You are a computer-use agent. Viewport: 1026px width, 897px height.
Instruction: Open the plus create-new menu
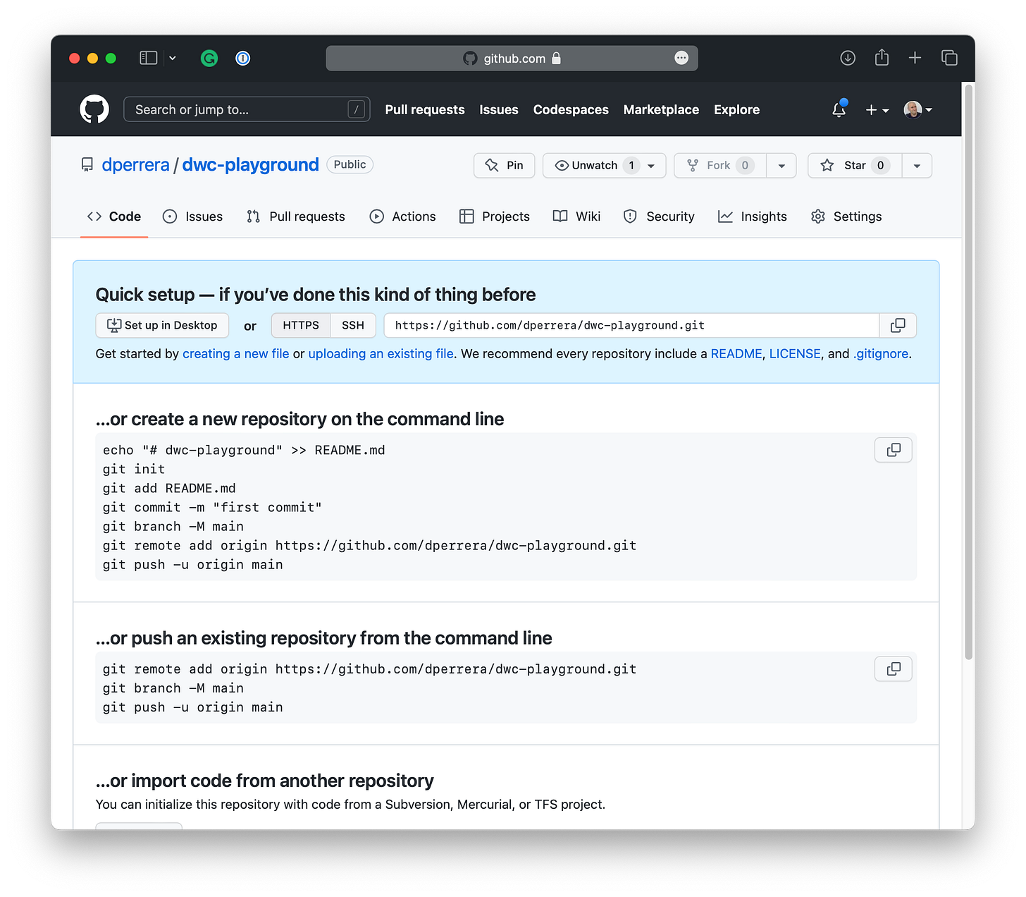[x=877, y=110]
